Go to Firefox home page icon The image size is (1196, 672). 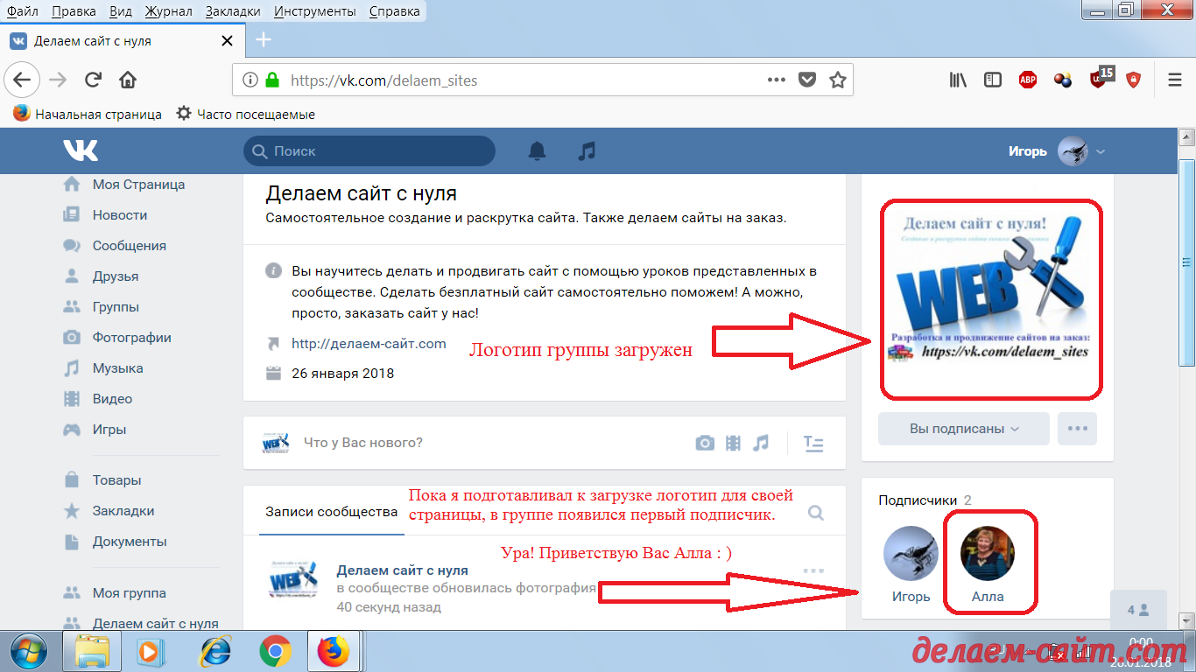(x=128, y=80)
